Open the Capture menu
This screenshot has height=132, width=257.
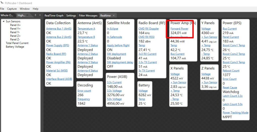[x=12, y=9]
